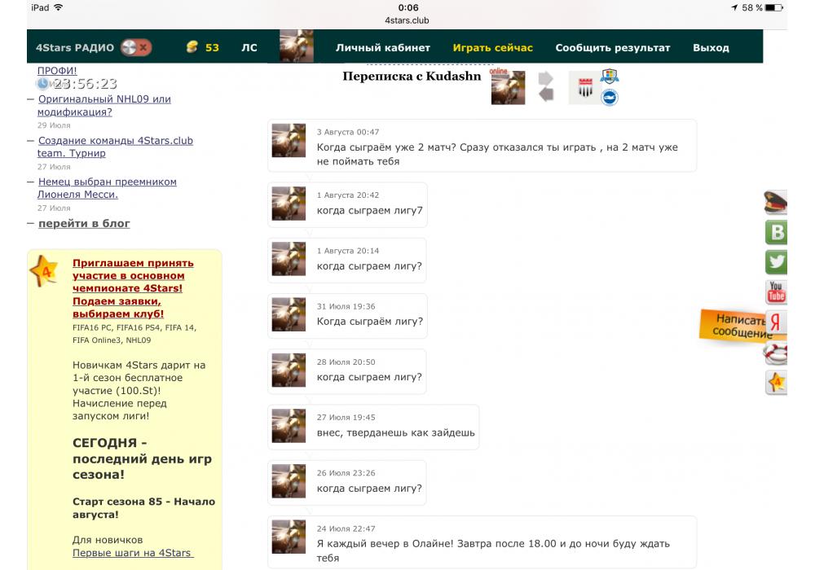The width and height of the screenshot is (815, 570).
Task: Click the 'СЕГОДНЯ - последний день игр сезона!' heading
Action: tap(142, 458)
